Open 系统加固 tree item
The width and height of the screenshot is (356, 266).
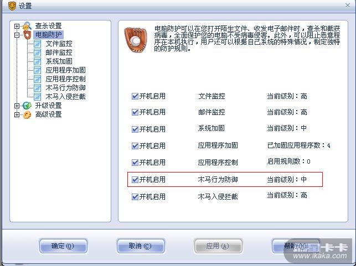coord(59,61)
